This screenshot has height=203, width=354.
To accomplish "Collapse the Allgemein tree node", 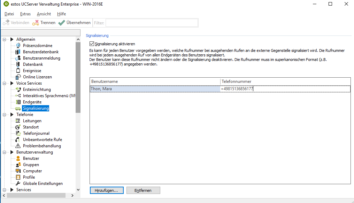I will 5,39.
